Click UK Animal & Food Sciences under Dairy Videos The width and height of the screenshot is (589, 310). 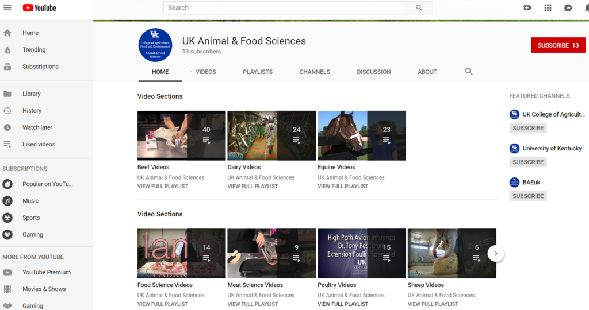261,178
